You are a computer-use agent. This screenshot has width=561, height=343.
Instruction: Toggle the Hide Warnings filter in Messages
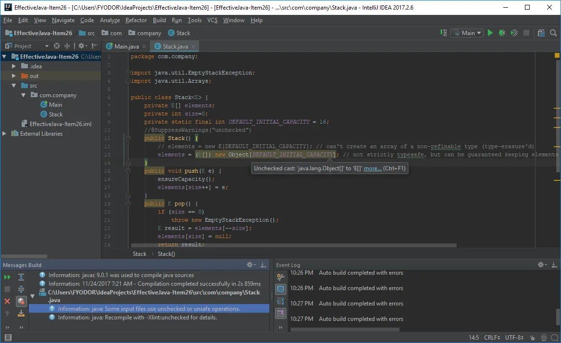coord(21,302)
